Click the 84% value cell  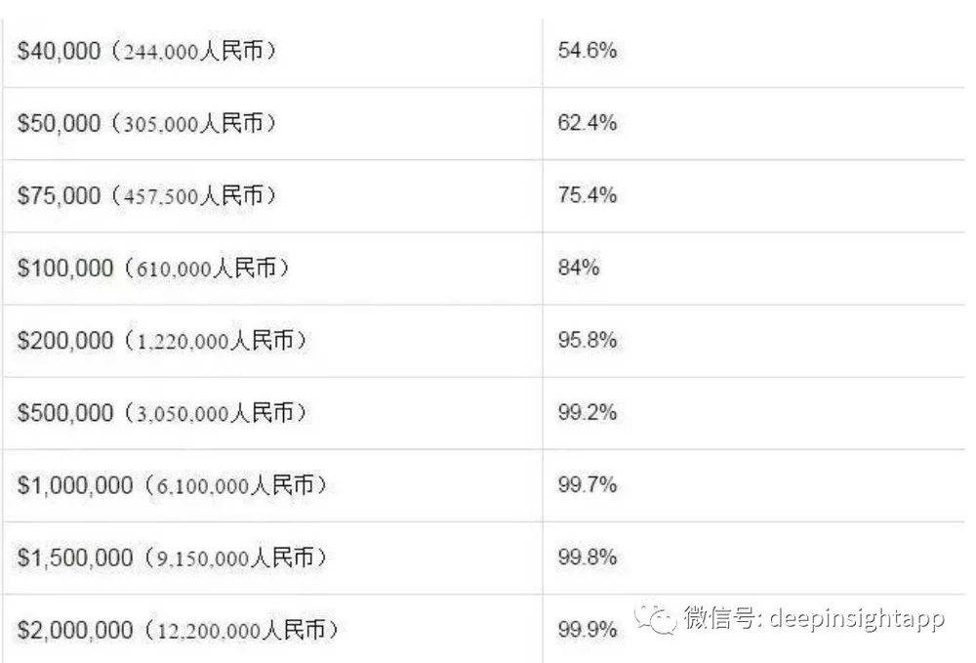578,268
